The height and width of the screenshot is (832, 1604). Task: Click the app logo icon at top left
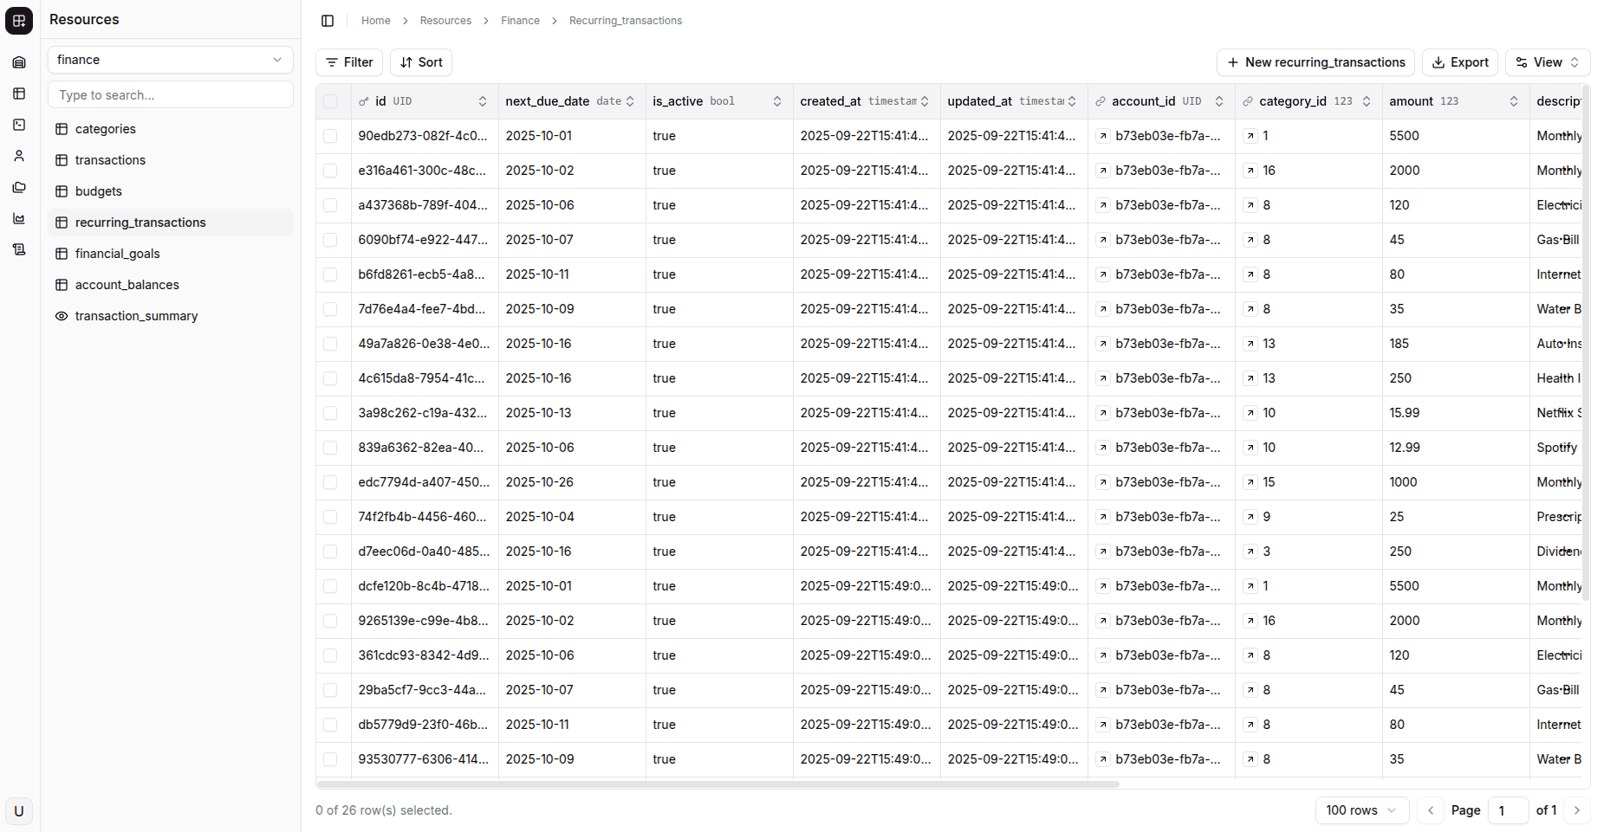point(19,20)
